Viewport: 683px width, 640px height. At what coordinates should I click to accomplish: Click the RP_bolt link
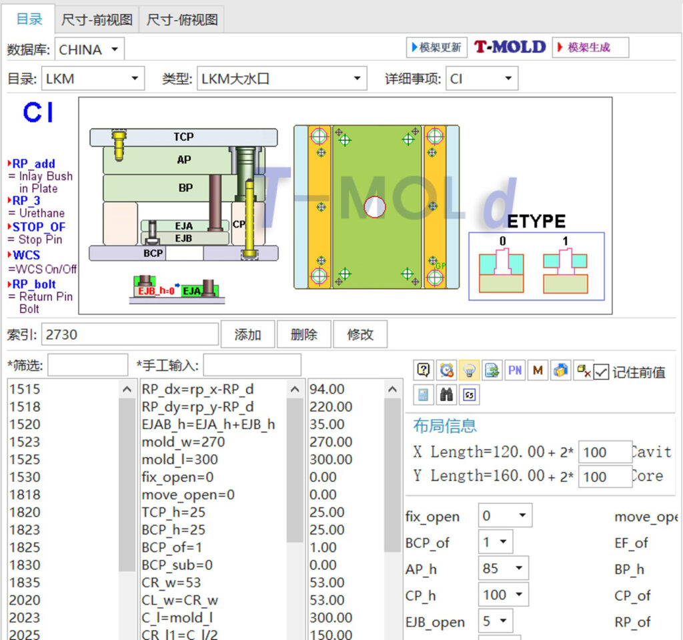coord(34,284)
